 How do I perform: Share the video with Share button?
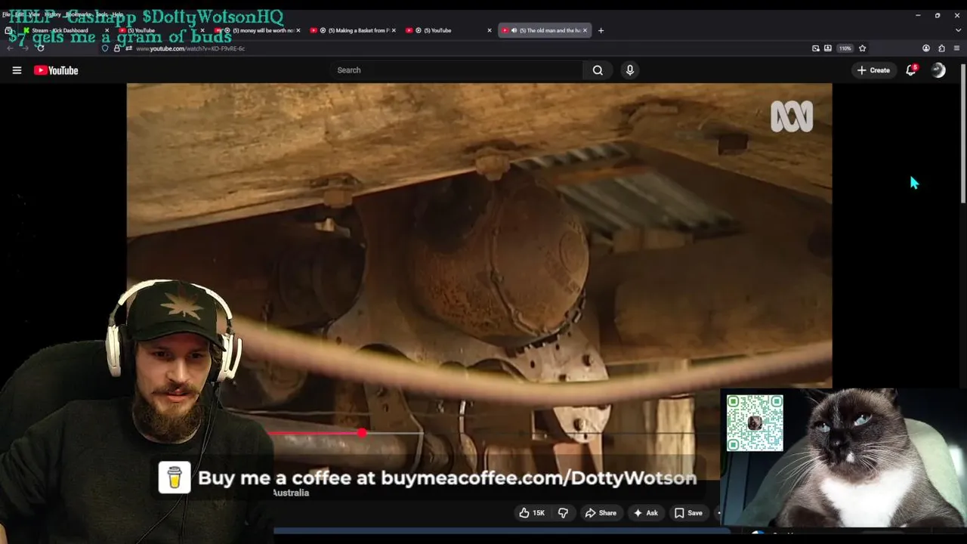tap(601, 513)
